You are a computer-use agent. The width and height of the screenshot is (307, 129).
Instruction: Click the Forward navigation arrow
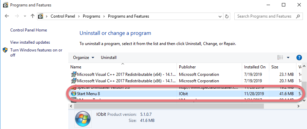click(x=17, y=16)
